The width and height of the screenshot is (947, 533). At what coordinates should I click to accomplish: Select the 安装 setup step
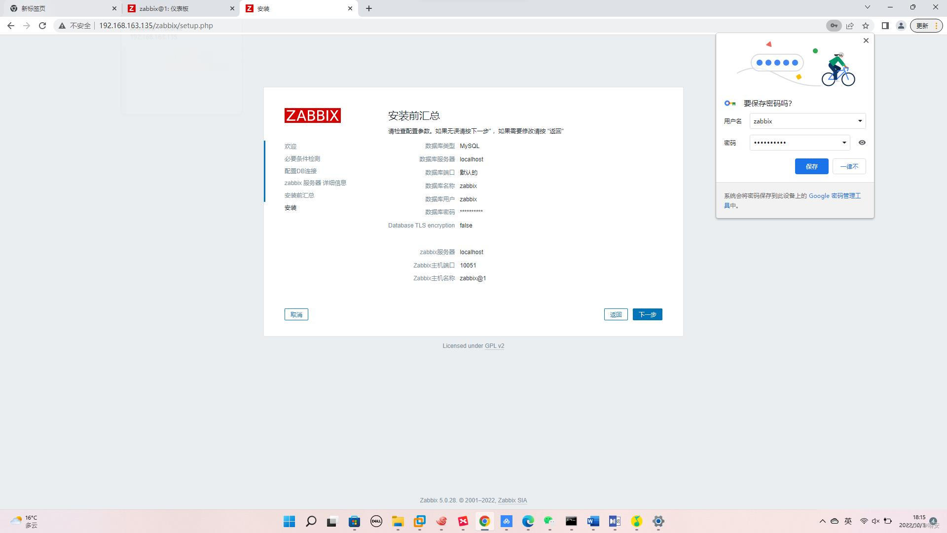(x=291, y=208)
